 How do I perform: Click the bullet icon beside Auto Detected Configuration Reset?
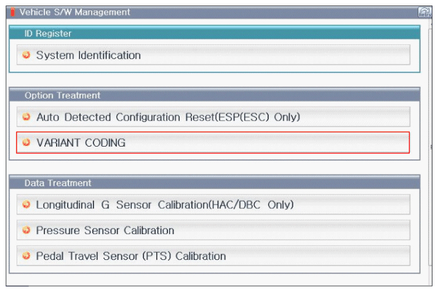26,116
